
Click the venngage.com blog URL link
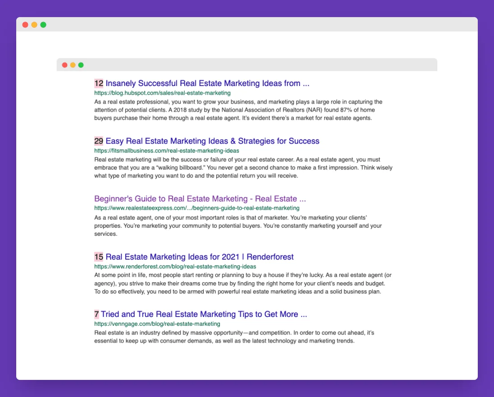click(x=157, y=324)
